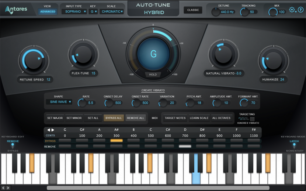Click the keyboard scroll left arrow
The height and width of the screenshot is (191, 306).
click(4, 188)
